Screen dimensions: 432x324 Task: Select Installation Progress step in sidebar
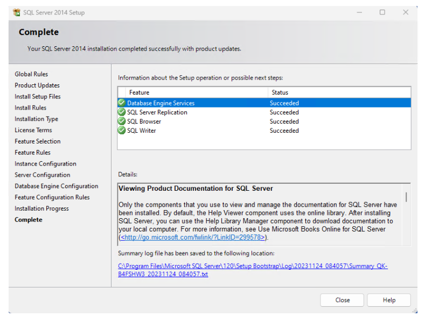[x=41, y=208]
